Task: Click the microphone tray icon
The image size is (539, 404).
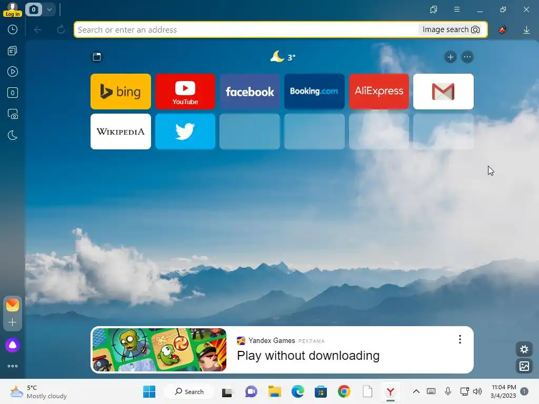Action: pos(447,391)
